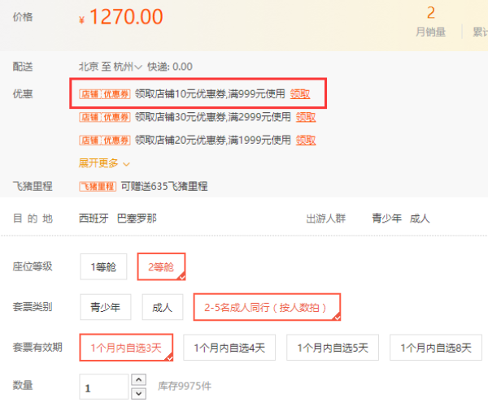Decrease quantity with the down arrow

(139, 394)
